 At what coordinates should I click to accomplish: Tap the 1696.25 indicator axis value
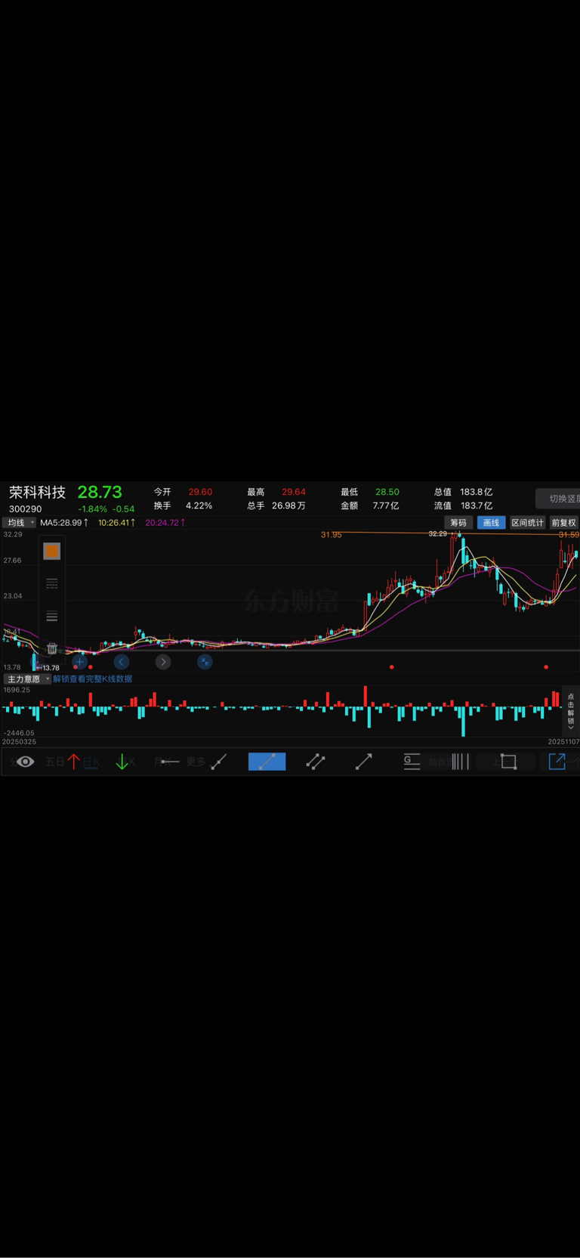[17, 690]
